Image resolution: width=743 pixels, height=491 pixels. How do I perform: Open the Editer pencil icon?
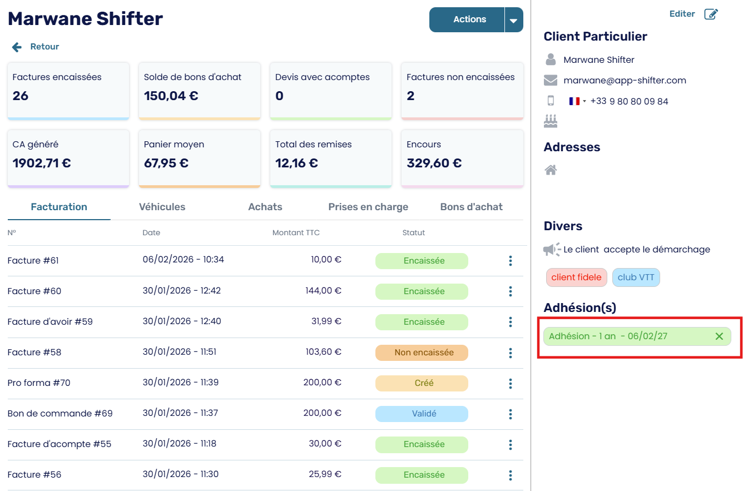pos(711,14)
